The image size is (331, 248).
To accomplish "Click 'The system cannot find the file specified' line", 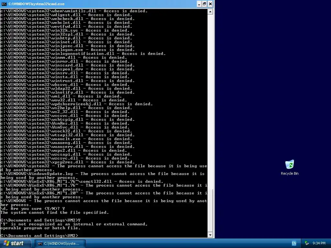I will pyautogui.click(x=55, y=212).
